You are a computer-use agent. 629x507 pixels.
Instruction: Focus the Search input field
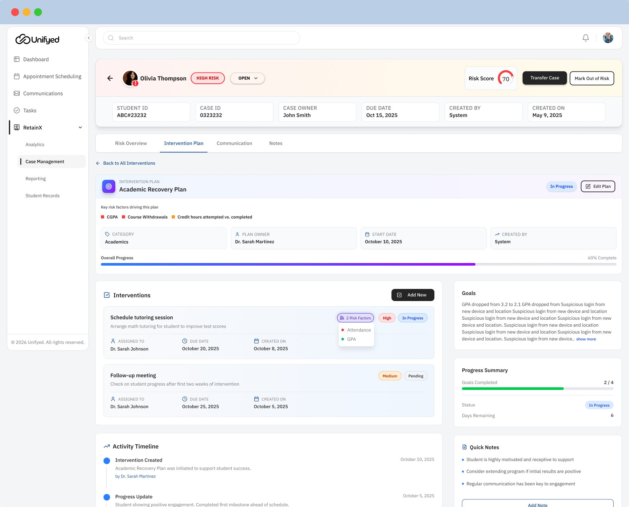pos(201,38)
